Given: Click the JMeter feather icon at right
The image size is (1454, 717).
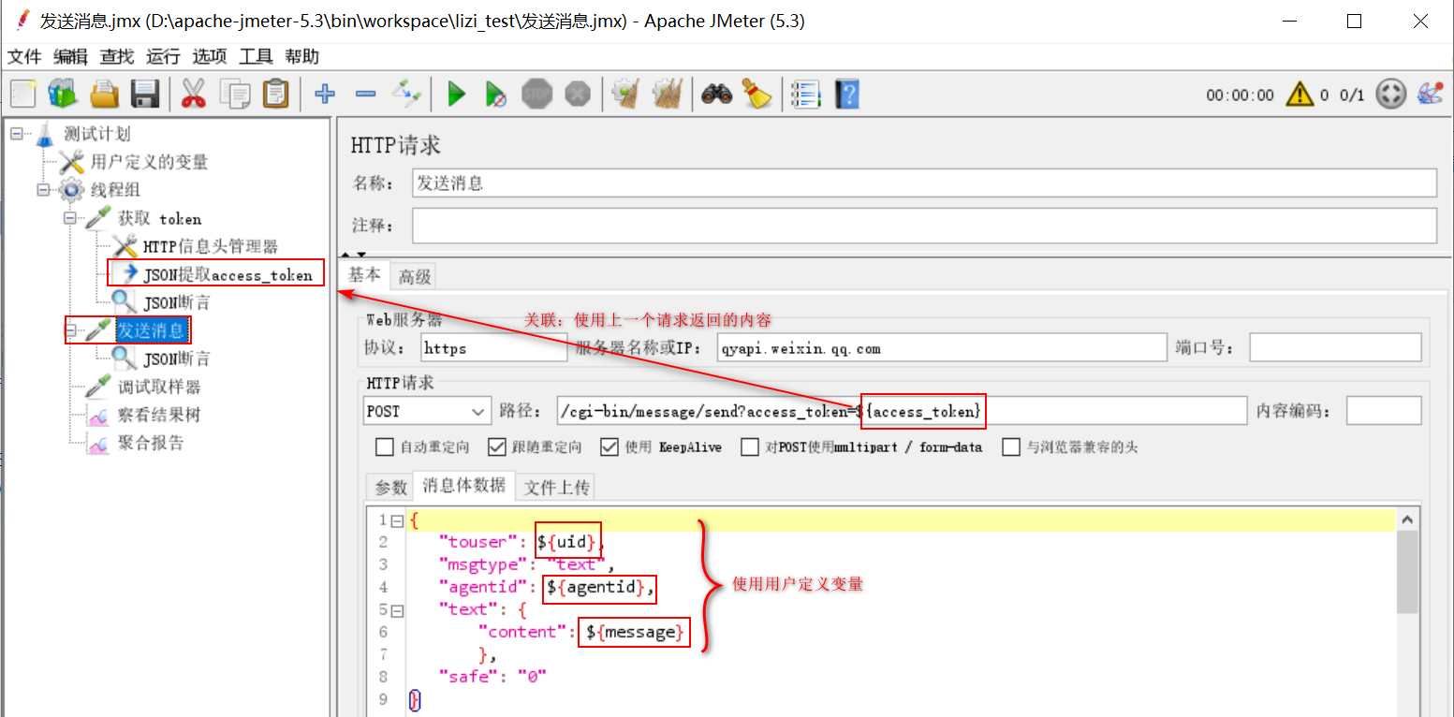Looking at the screenshot, I should [1430, 94].
